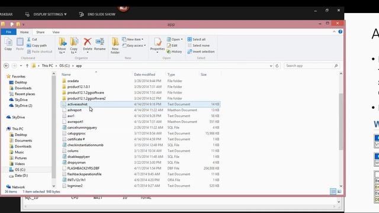Select the ashreport file
The width and height of the screenshot is (379, 213).
[x=75, y=110]
